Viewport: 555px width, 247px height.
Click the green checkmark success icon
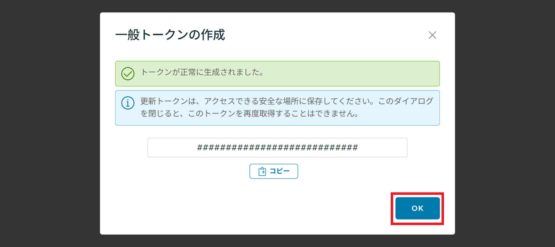point(128,74)
